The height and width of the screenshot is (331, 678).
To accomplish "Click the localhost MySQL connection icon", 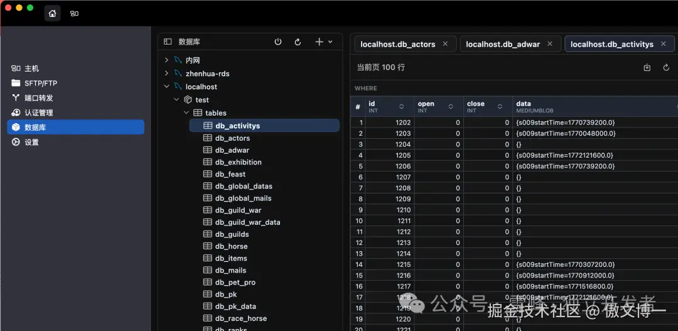I will coord(178,87).
